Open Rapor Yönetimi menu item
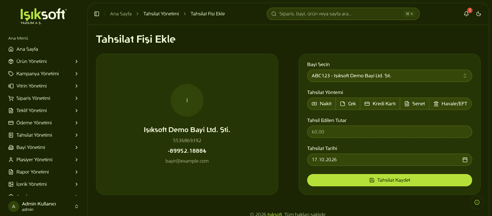Viewport: 492px width, 216px height. coord(44,172)
